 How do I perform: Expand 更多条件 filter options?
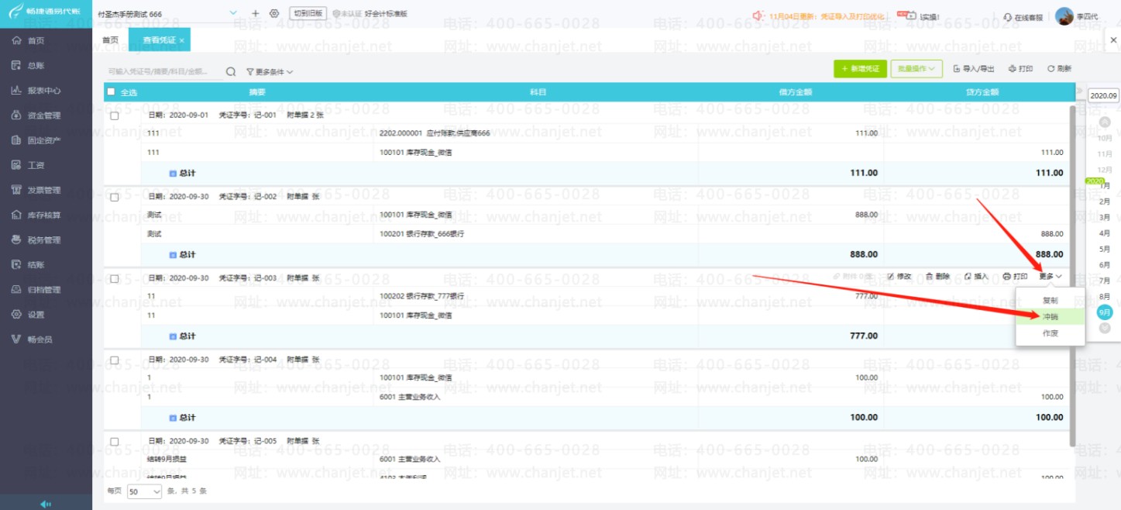pyautogui.click(x=270, y=72)
